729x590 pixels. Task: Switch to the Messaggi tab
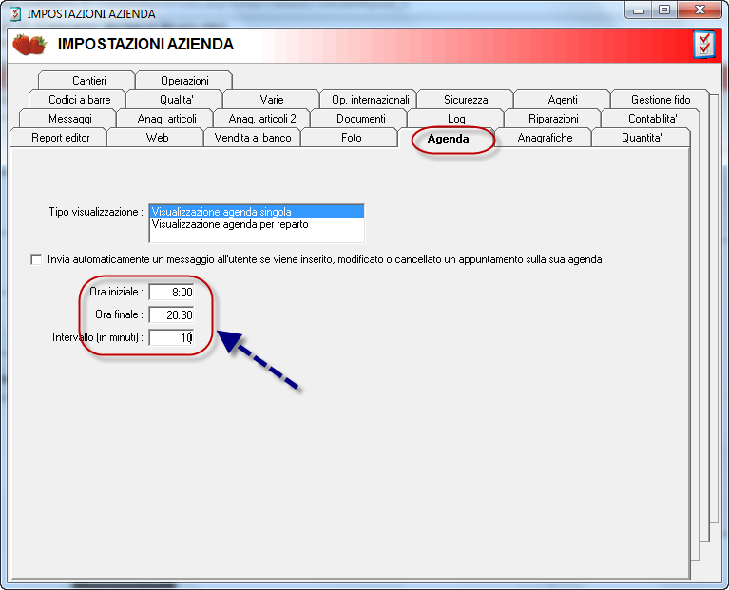point(67,119)
